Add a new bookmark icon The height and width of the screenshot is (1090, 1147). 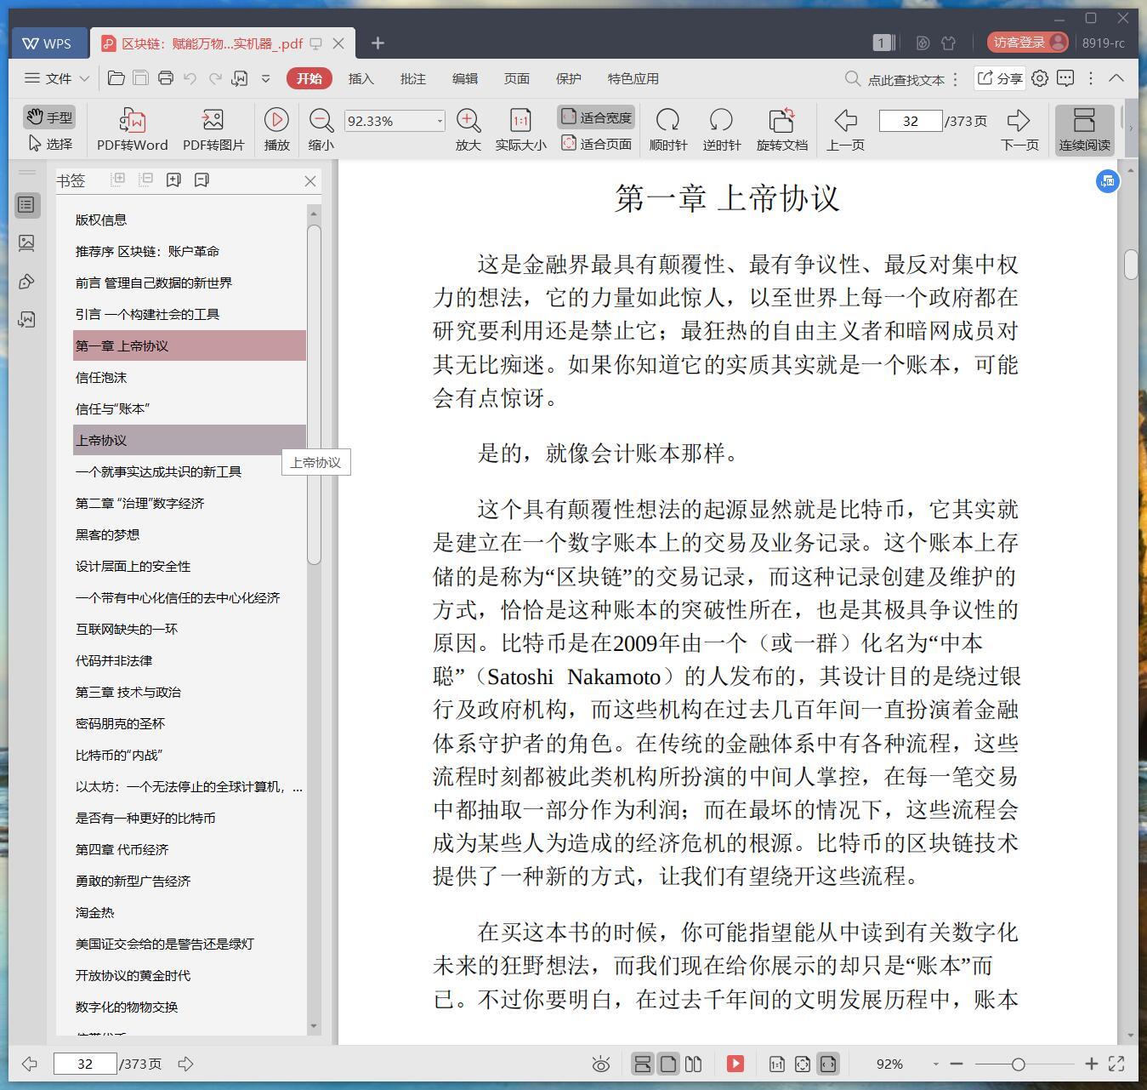173,180
